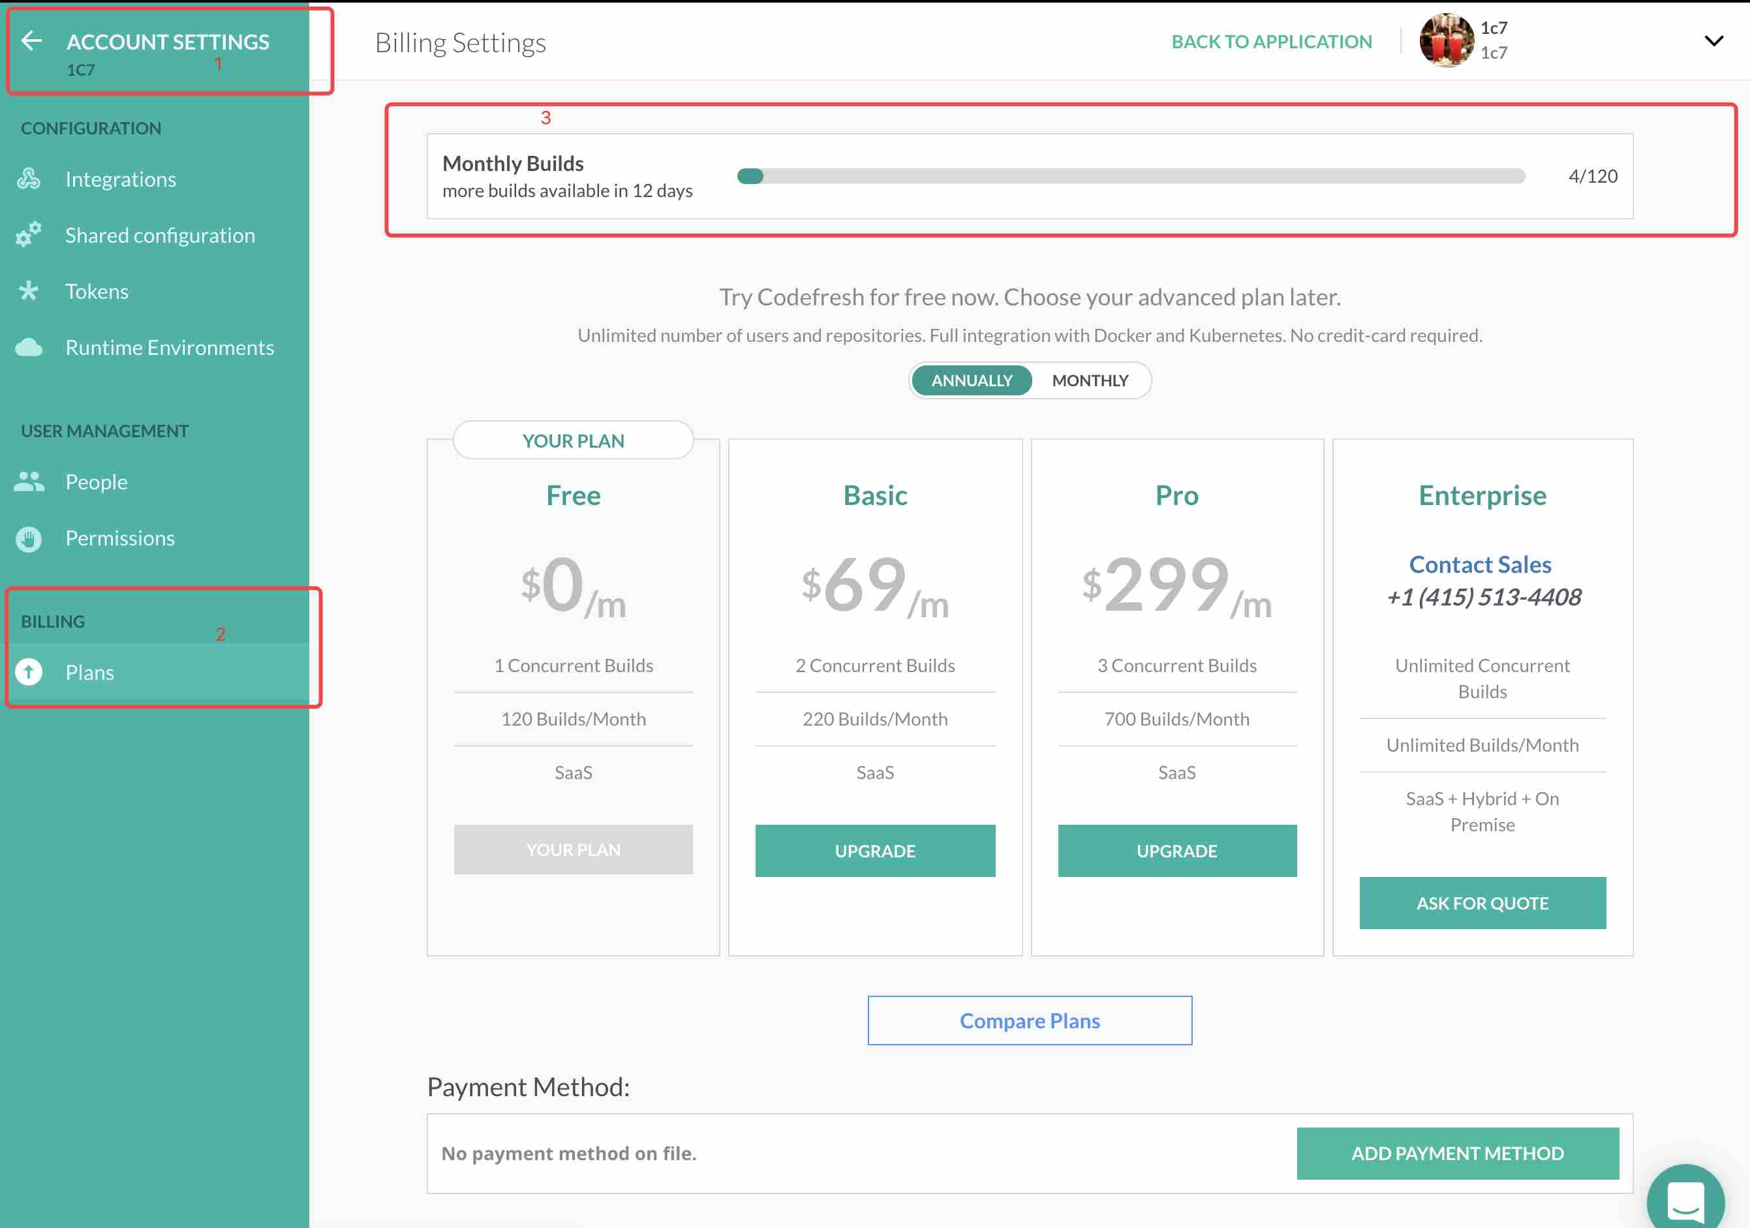1750x1228 pixels.
Task: Click the Tokens asterisk icon
Action: pos(29,291)
